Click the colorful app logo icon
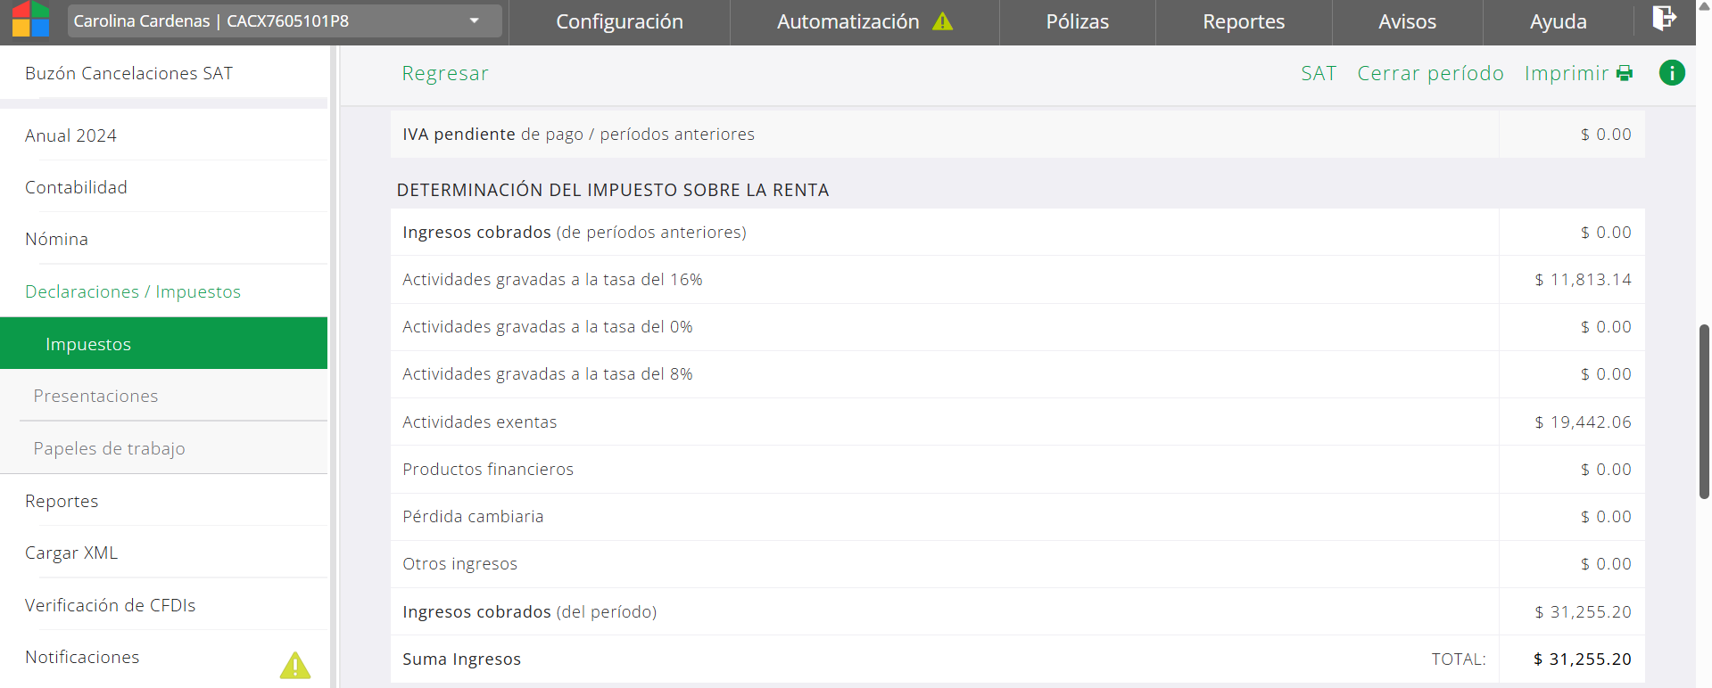Image resolution: width=1712 pixels, height=688 pixels. tap(30, 20)
